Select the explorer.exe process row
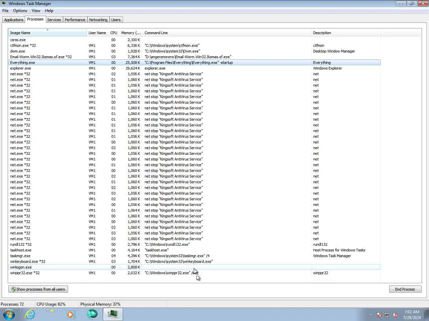This screenshot has width=429, height=321. click(x=194, y=68)
